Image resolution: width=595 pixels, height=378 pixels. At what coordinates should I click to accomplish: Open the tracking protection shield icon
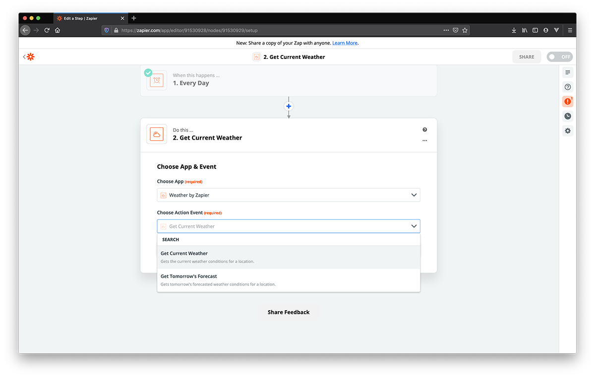pyautogui.click(x=107, y=30)
